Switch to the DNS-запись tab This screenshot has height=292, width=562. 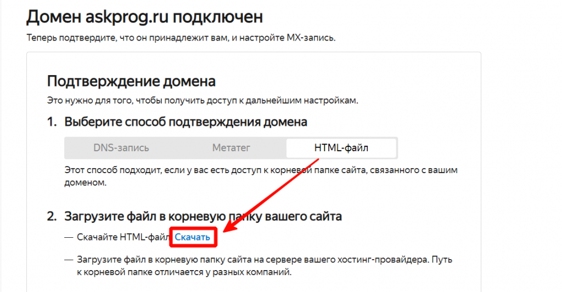(121, 148)
